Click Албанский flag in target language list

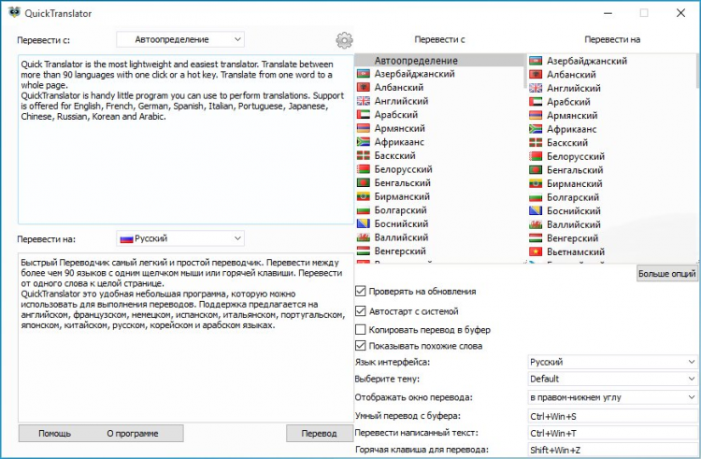pyautogui.click(x=536, y=75)
